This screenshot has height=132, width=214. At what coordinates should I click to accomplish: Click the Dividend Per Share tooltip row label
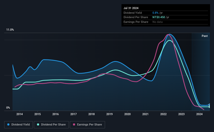coord(136,17)
